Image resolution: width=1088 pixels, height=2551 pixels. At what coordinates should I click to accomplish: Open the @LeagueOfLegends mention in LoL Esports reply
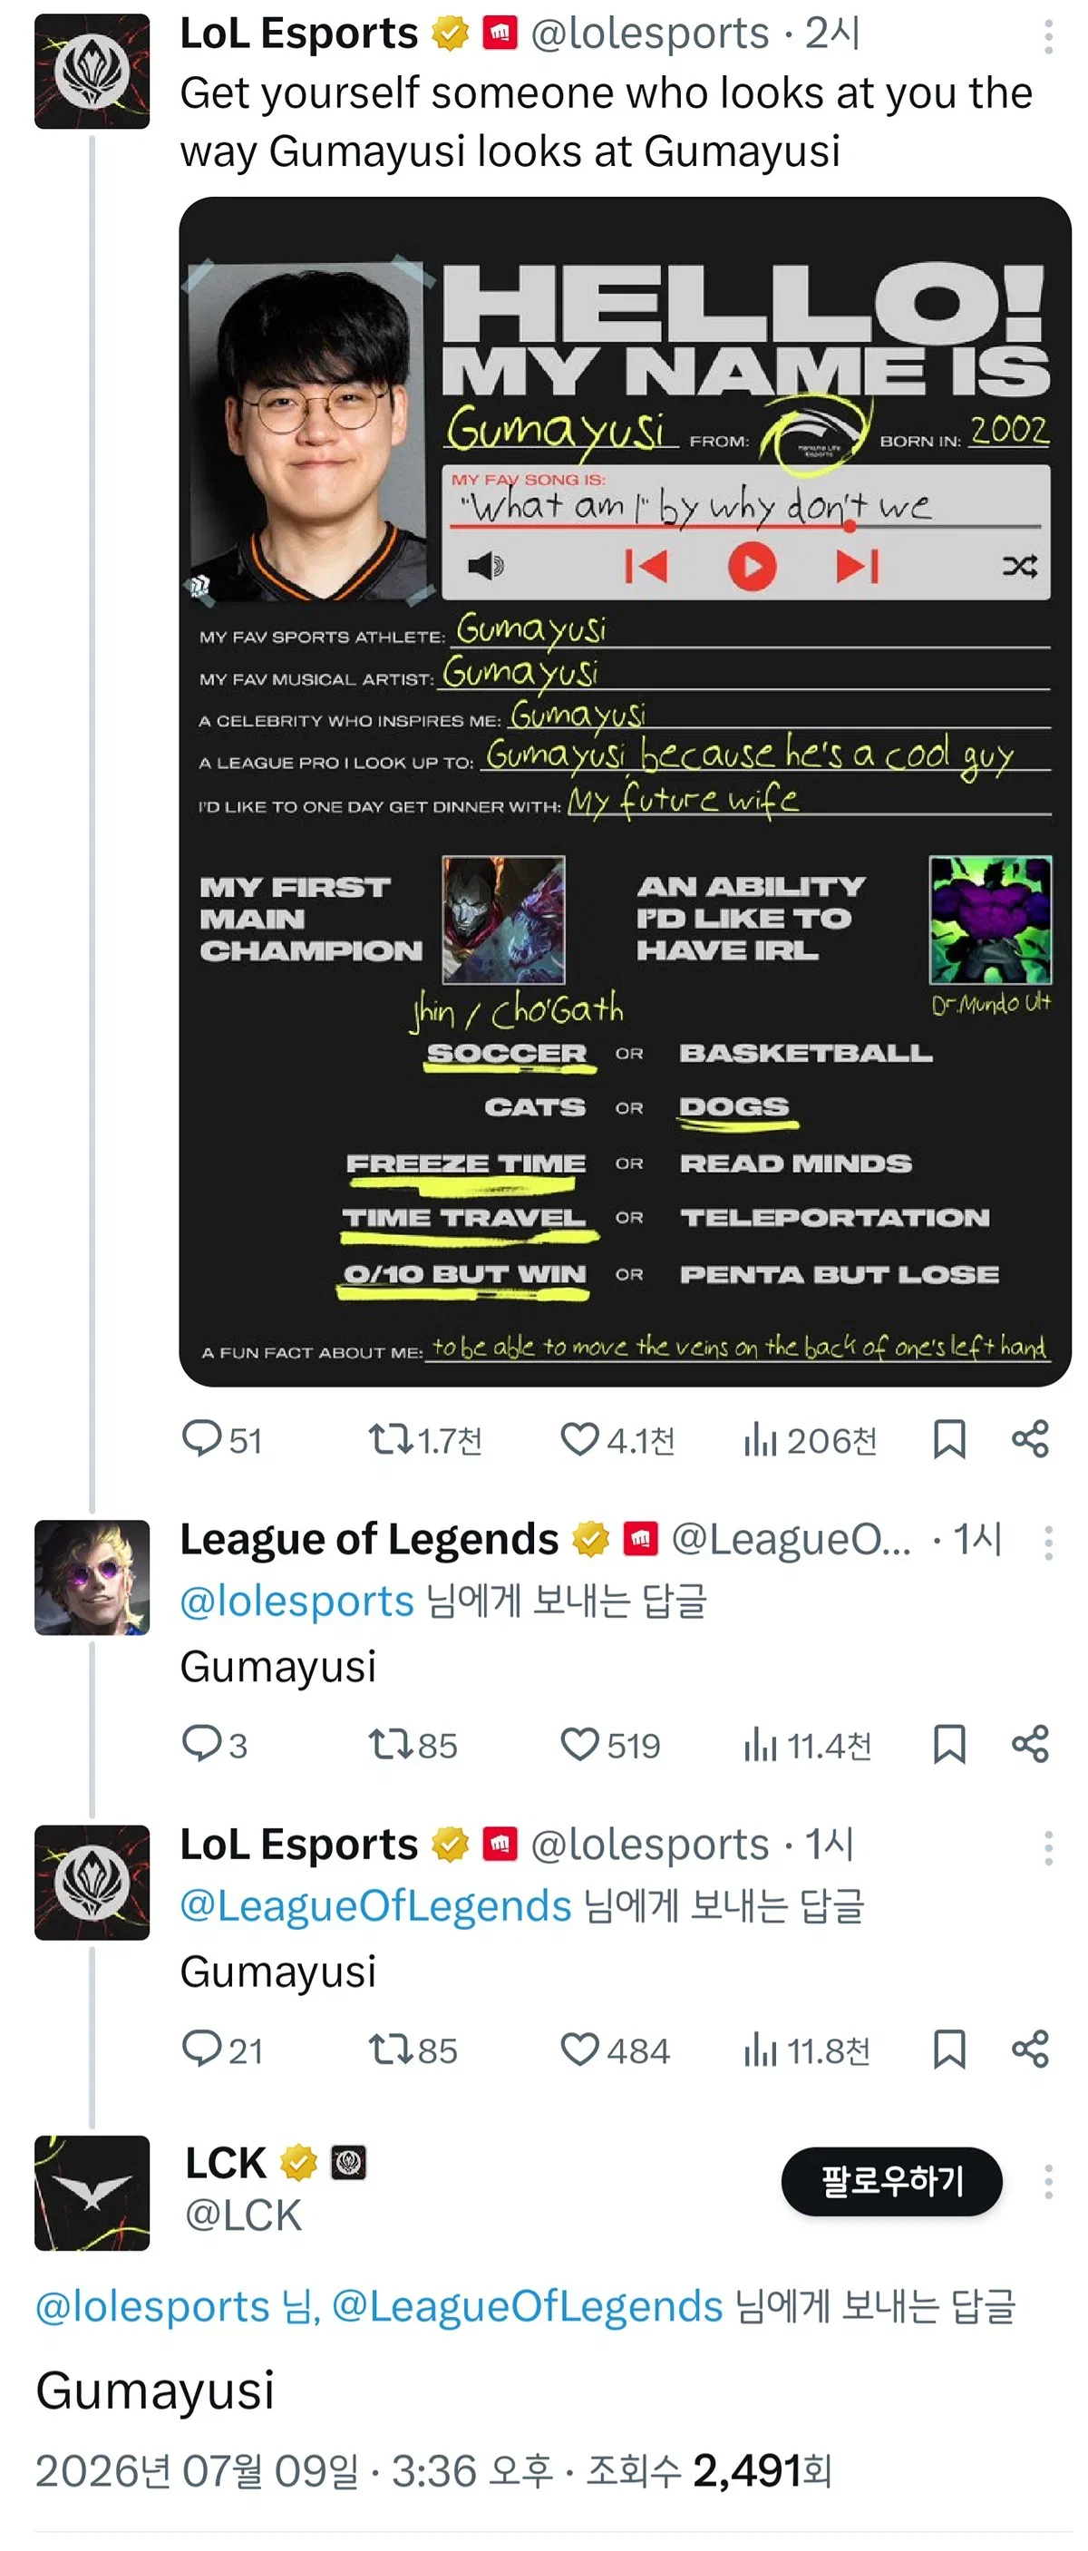[x=376, y=1906]
